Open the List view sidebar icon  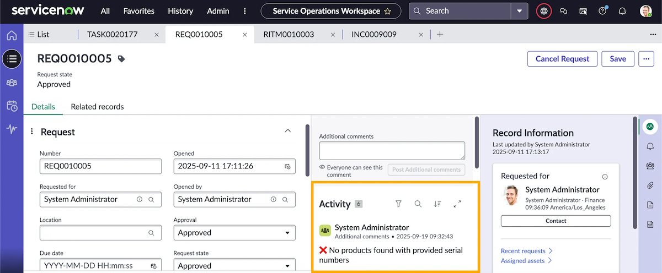[12, 58]
